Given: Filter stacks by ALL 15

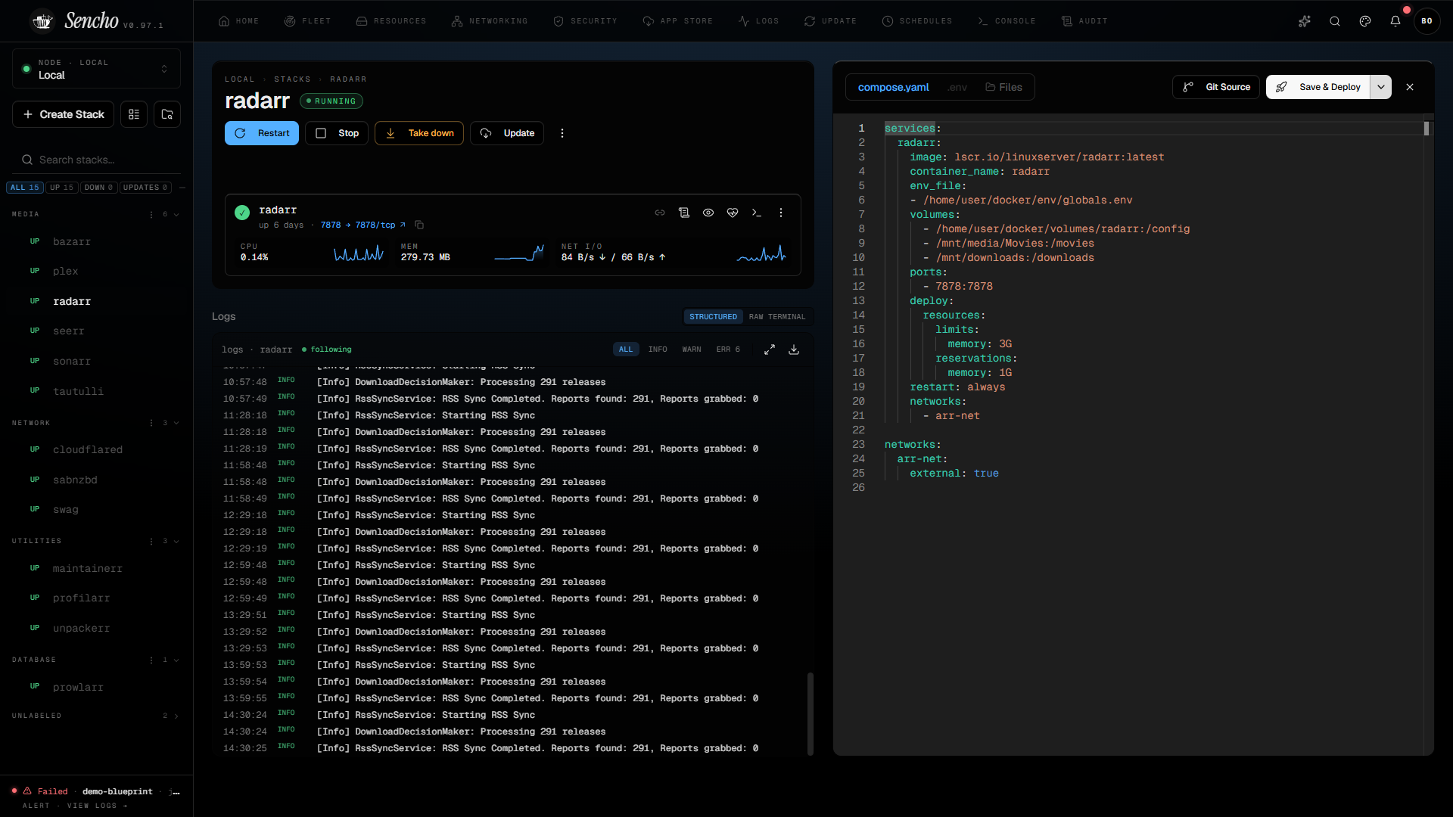Looking at the screenshot, I should 24,188.
